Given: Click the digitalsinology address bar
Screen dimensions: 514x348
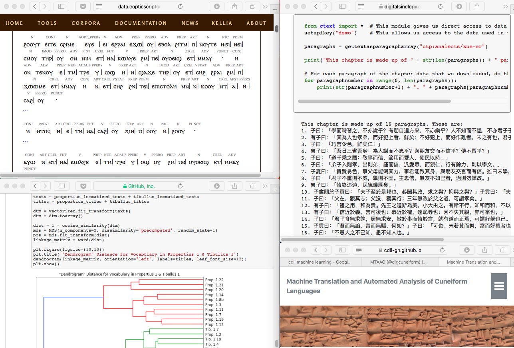Looking at the screenshot, I should click(x=401, y=6).
